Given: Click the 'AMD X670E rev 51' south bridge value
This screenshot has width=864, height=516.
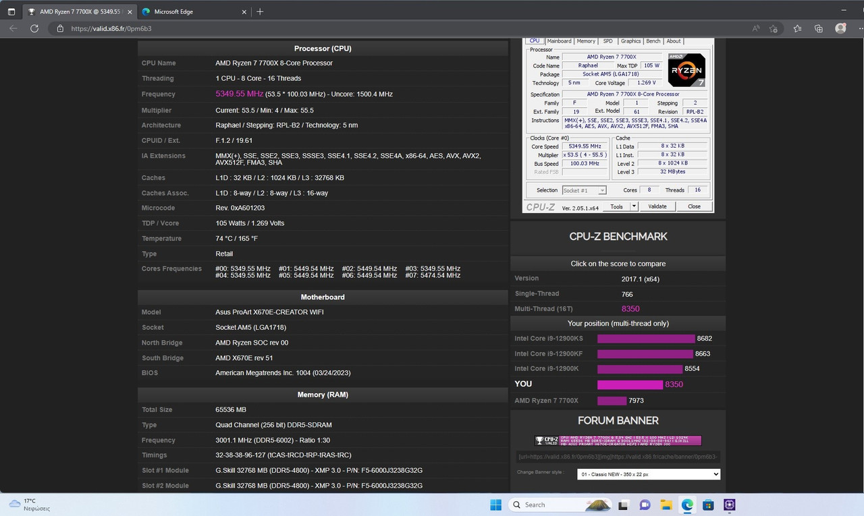Looking at the screenshot, I should [244, 358].
